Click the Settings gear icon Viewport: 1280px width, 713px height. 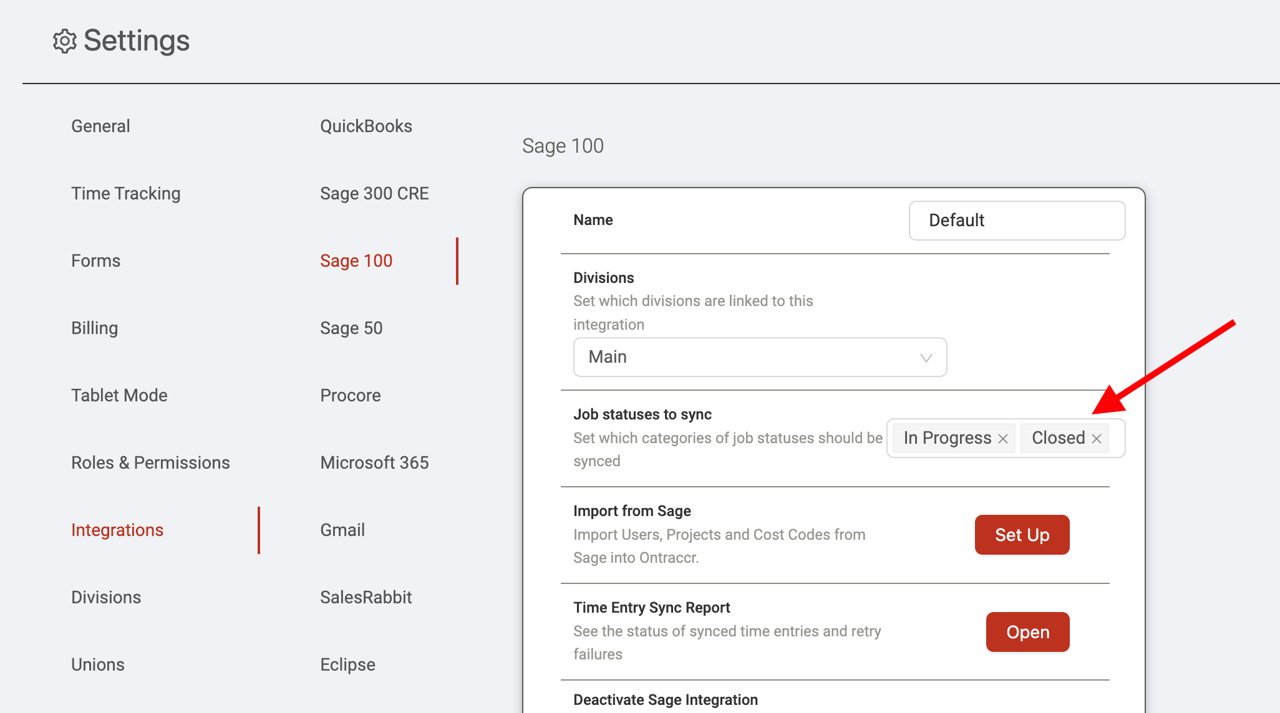64,41
